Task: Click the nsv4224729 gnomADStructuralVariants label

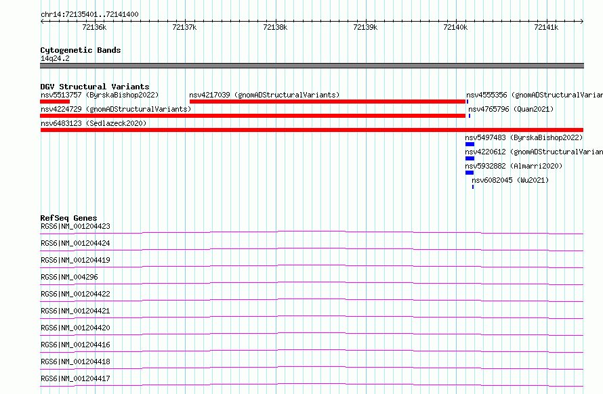Action: click(x=116, y=109)
